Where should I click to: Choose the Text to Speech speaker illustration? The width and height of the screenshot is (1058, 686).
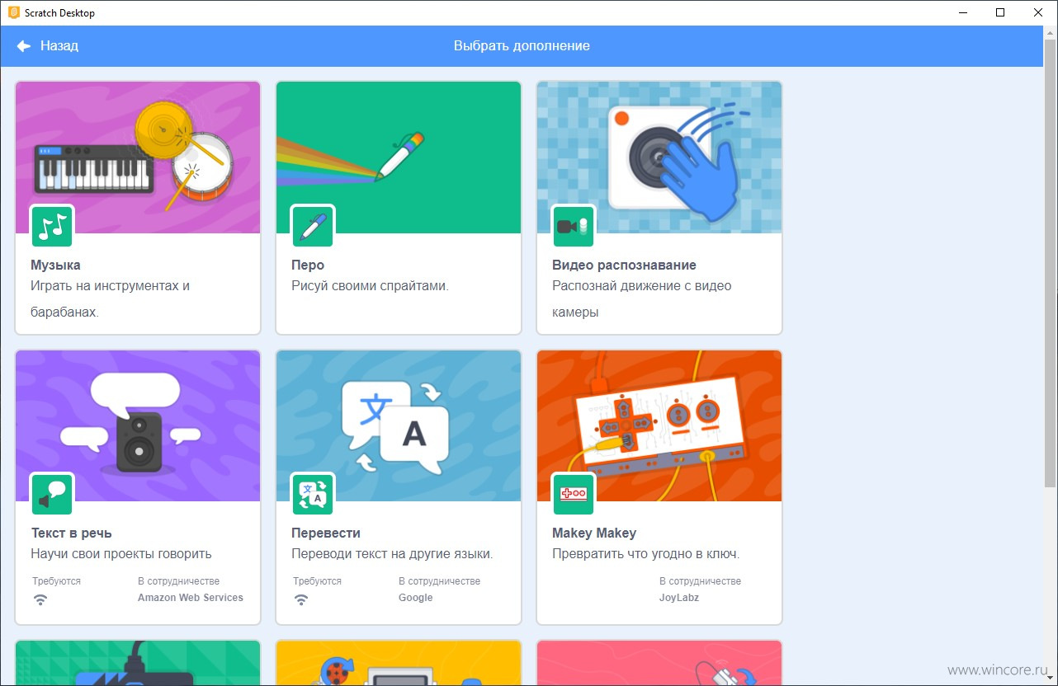(138, 425)
